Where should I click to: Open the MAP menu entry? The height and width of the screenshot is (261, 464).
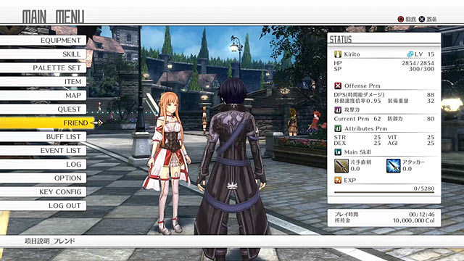[x=43, y=95]
